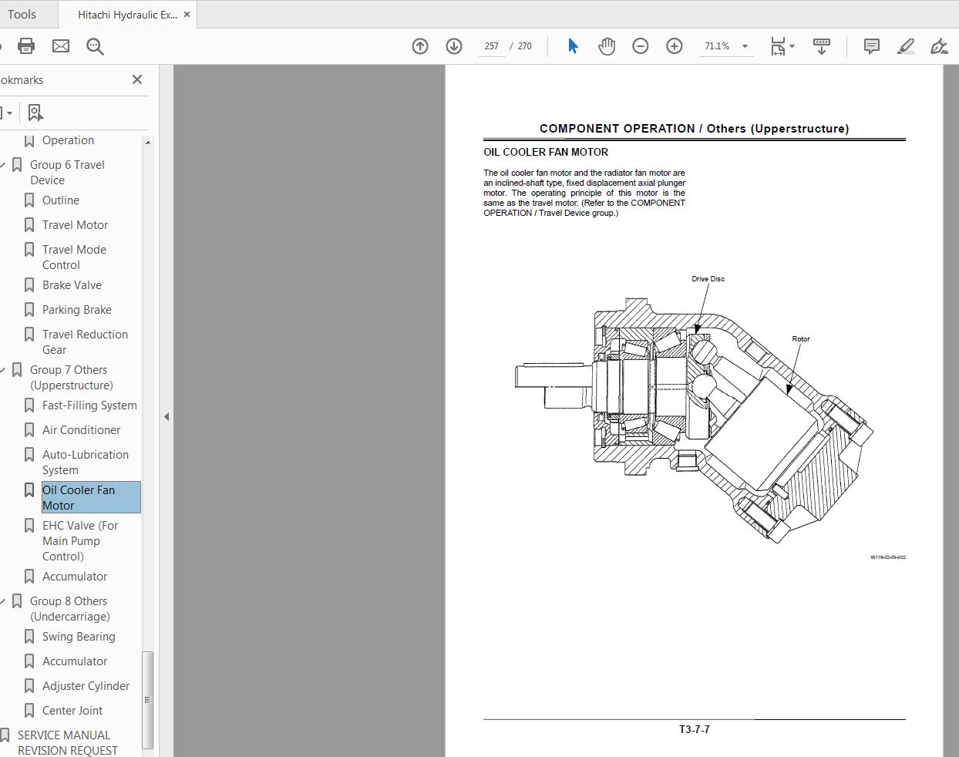Select the Travel Motor bookmark

[x=75, y=224]
